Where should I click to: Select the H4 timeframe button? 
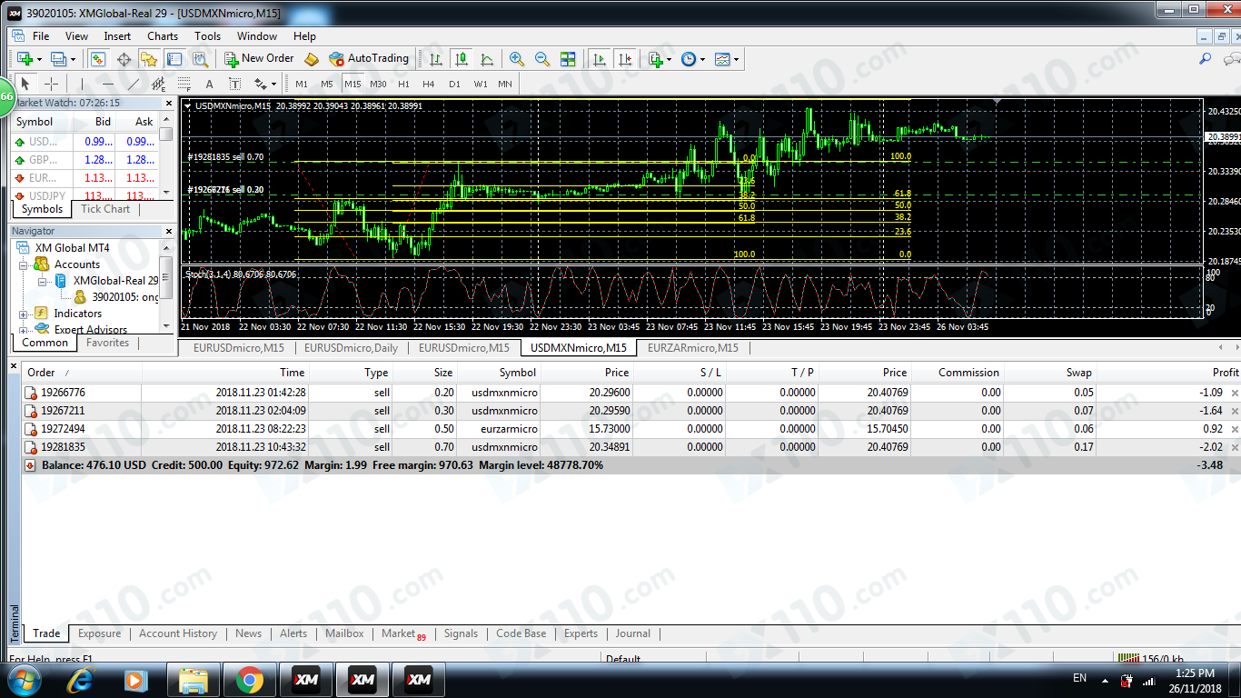(x=429, y=84)
